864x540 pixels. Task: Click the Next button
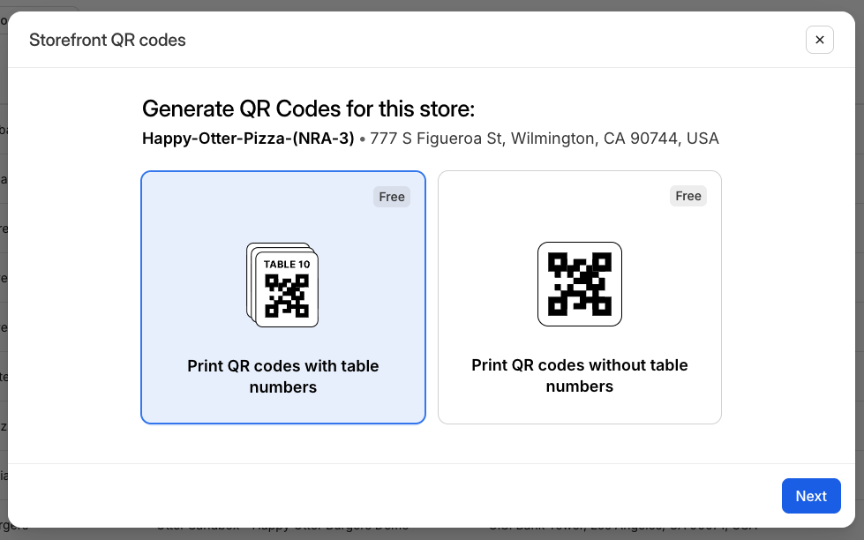[811, 496]
